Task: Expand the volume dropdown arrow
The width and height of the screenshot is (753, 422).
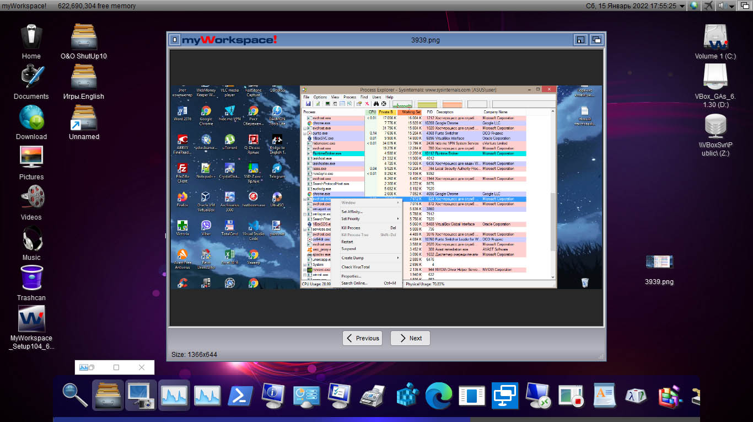Action: point(733,6)
